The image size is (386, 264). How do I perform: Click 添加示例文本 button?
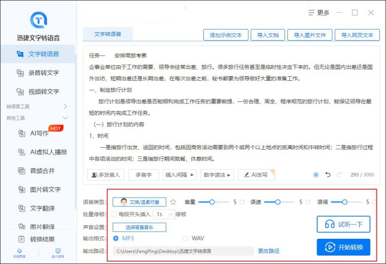tap(226, 35)
